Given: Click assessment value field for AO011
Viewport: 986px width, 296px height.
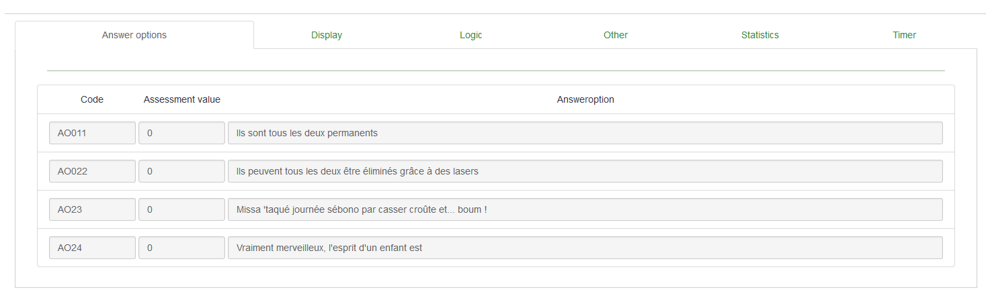Looking at the screenshot, I should pyautogui.click(x=181, y=133).
